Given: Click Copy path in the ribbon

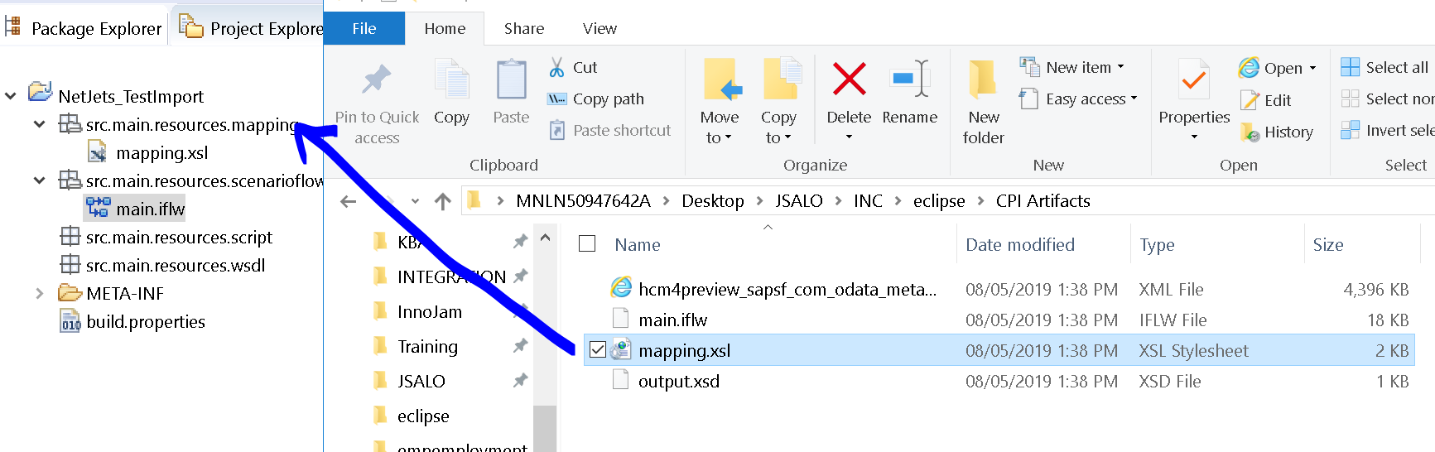Looking at the screenshot, I should coord(596,99).
